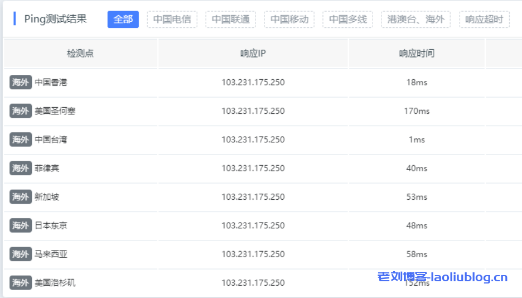Select the 全部 filter tab

click(123, 19)
